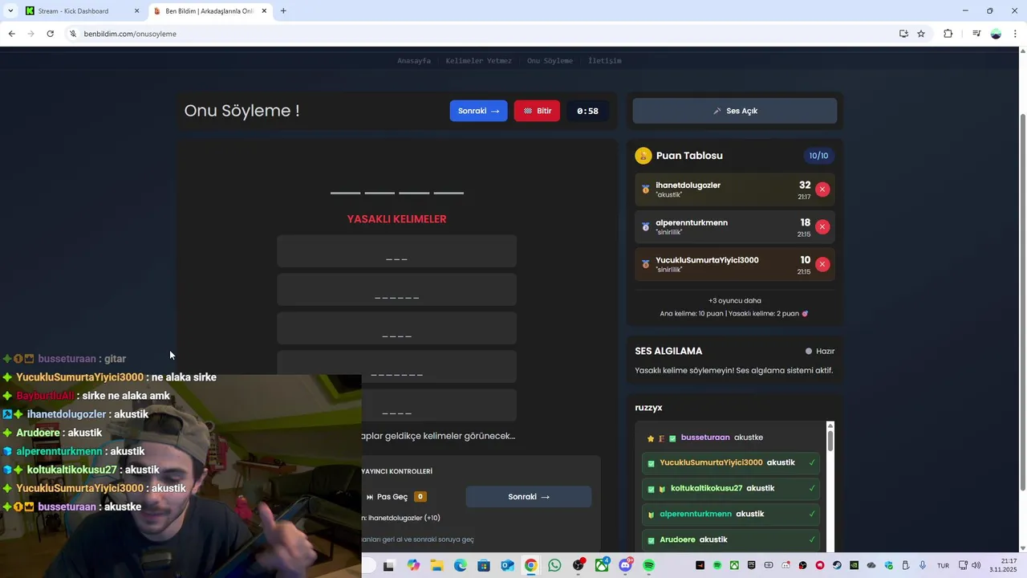The height and width of the screenshot is (578, 1027).
Task: Open the Chrome three-dot menu
Action: click(x=1016, y=34)
